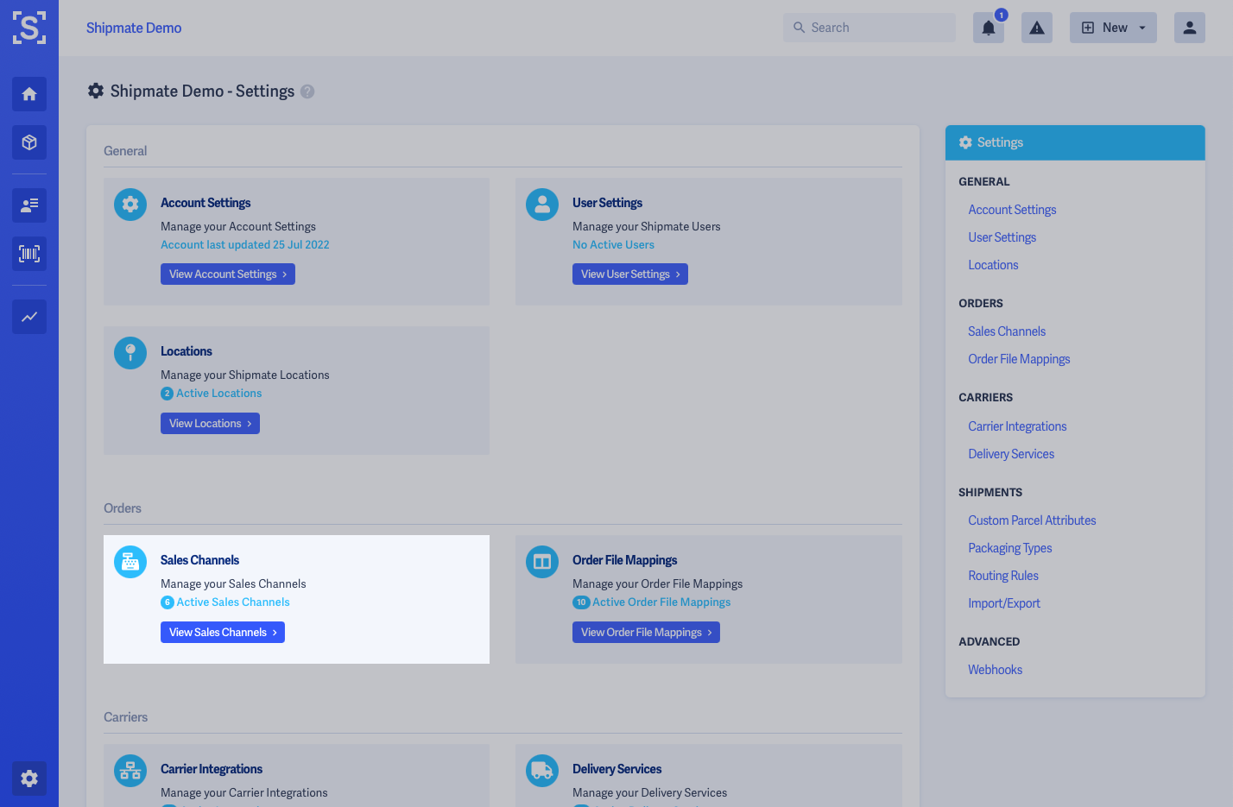This screenshot has width=1233, height=807.
Task: Open Delivery Services in right menu
Action: (x=1011, y=454)
